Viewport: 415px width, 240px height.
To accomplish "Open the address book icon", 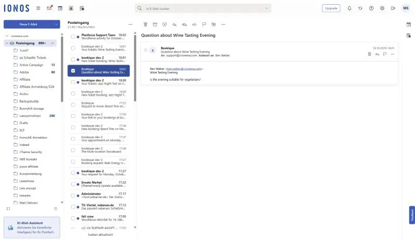I will [x=71, y=8].
